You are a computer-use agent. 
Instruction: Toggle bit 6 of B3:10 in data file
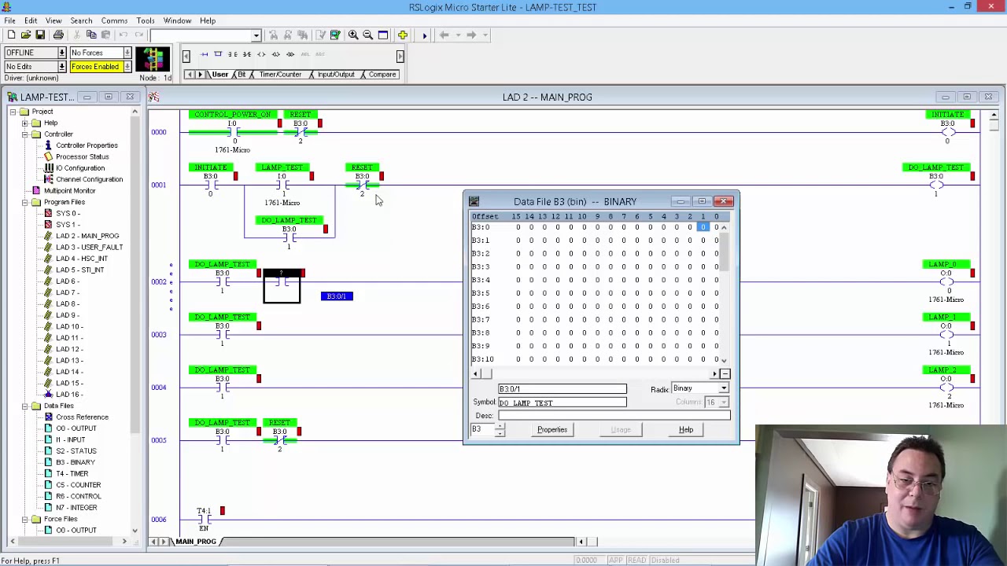(637, 359)
